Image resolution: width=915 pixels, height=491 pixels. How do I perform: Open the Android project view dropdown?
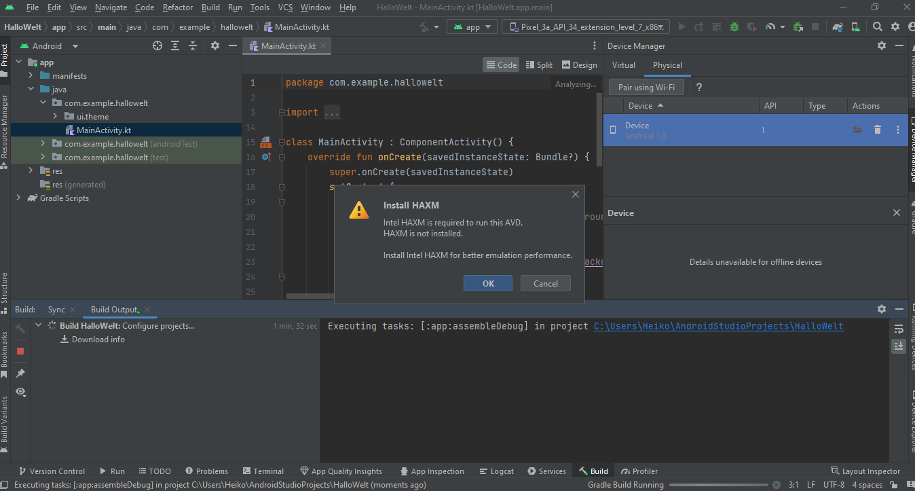pyautogui.click(x=49, y=46)
